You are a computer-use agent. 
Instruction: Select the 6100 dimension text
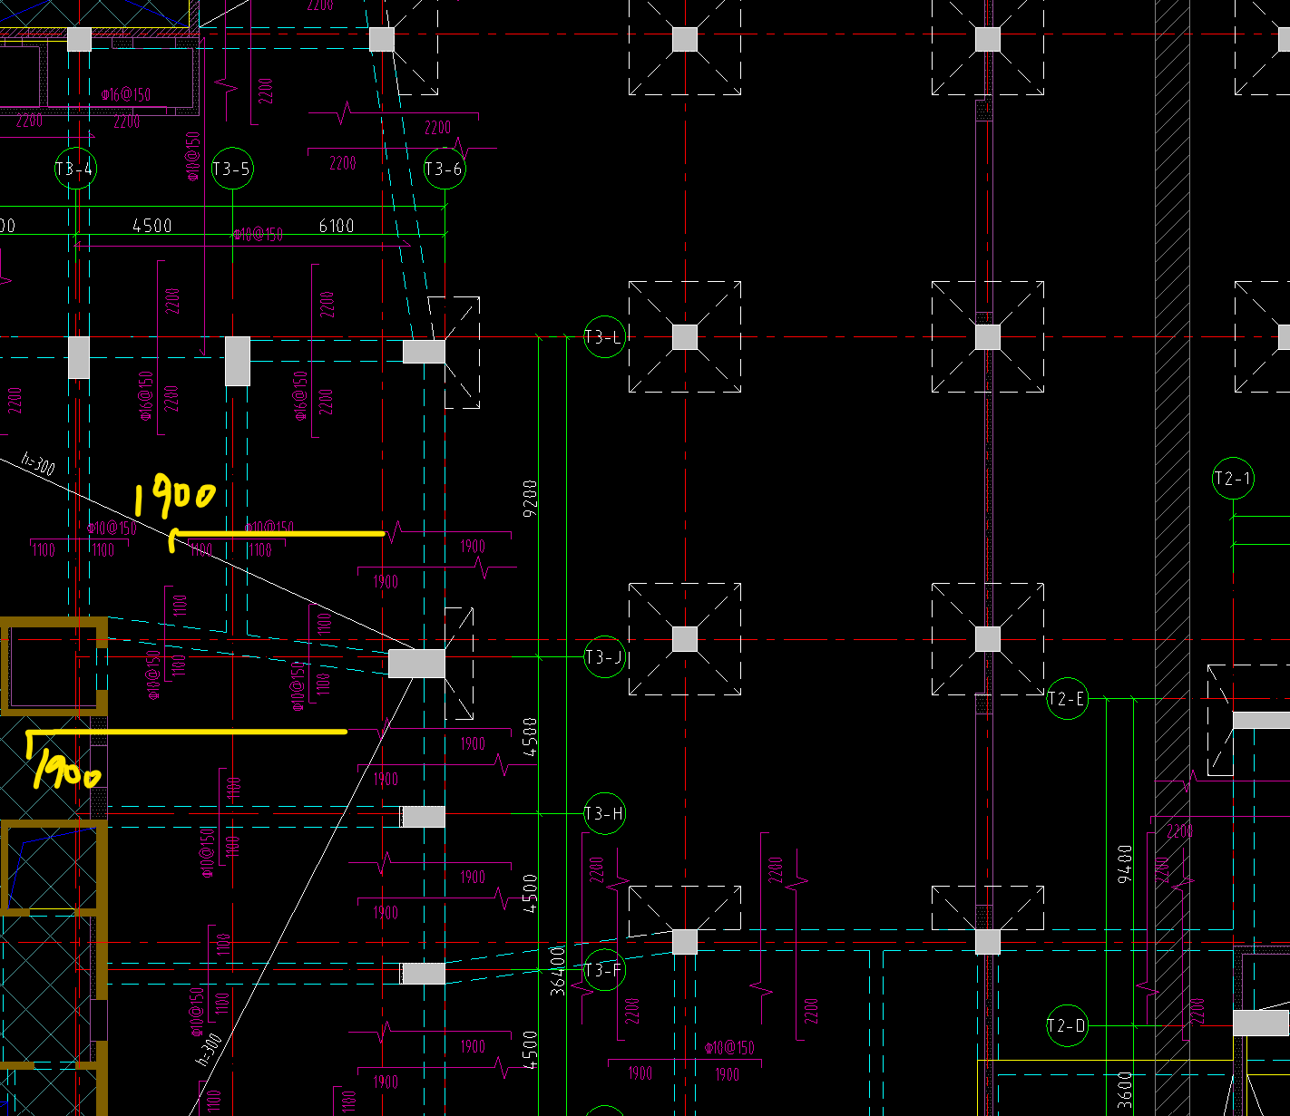pos(337,225)
